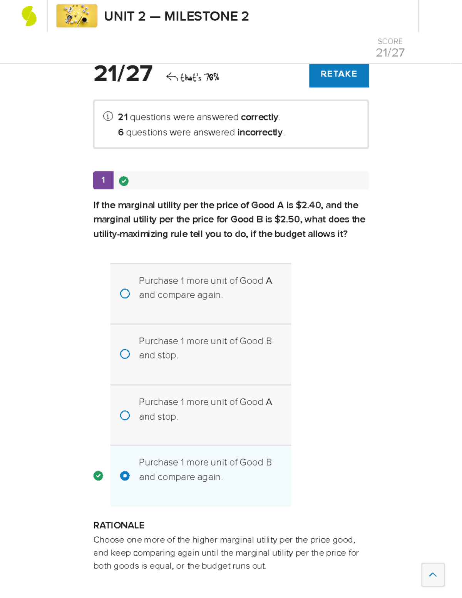Viewport: 462px width, 598px height.
Task: Click the SCORE label in the header
Action: [x=389, y=41]
